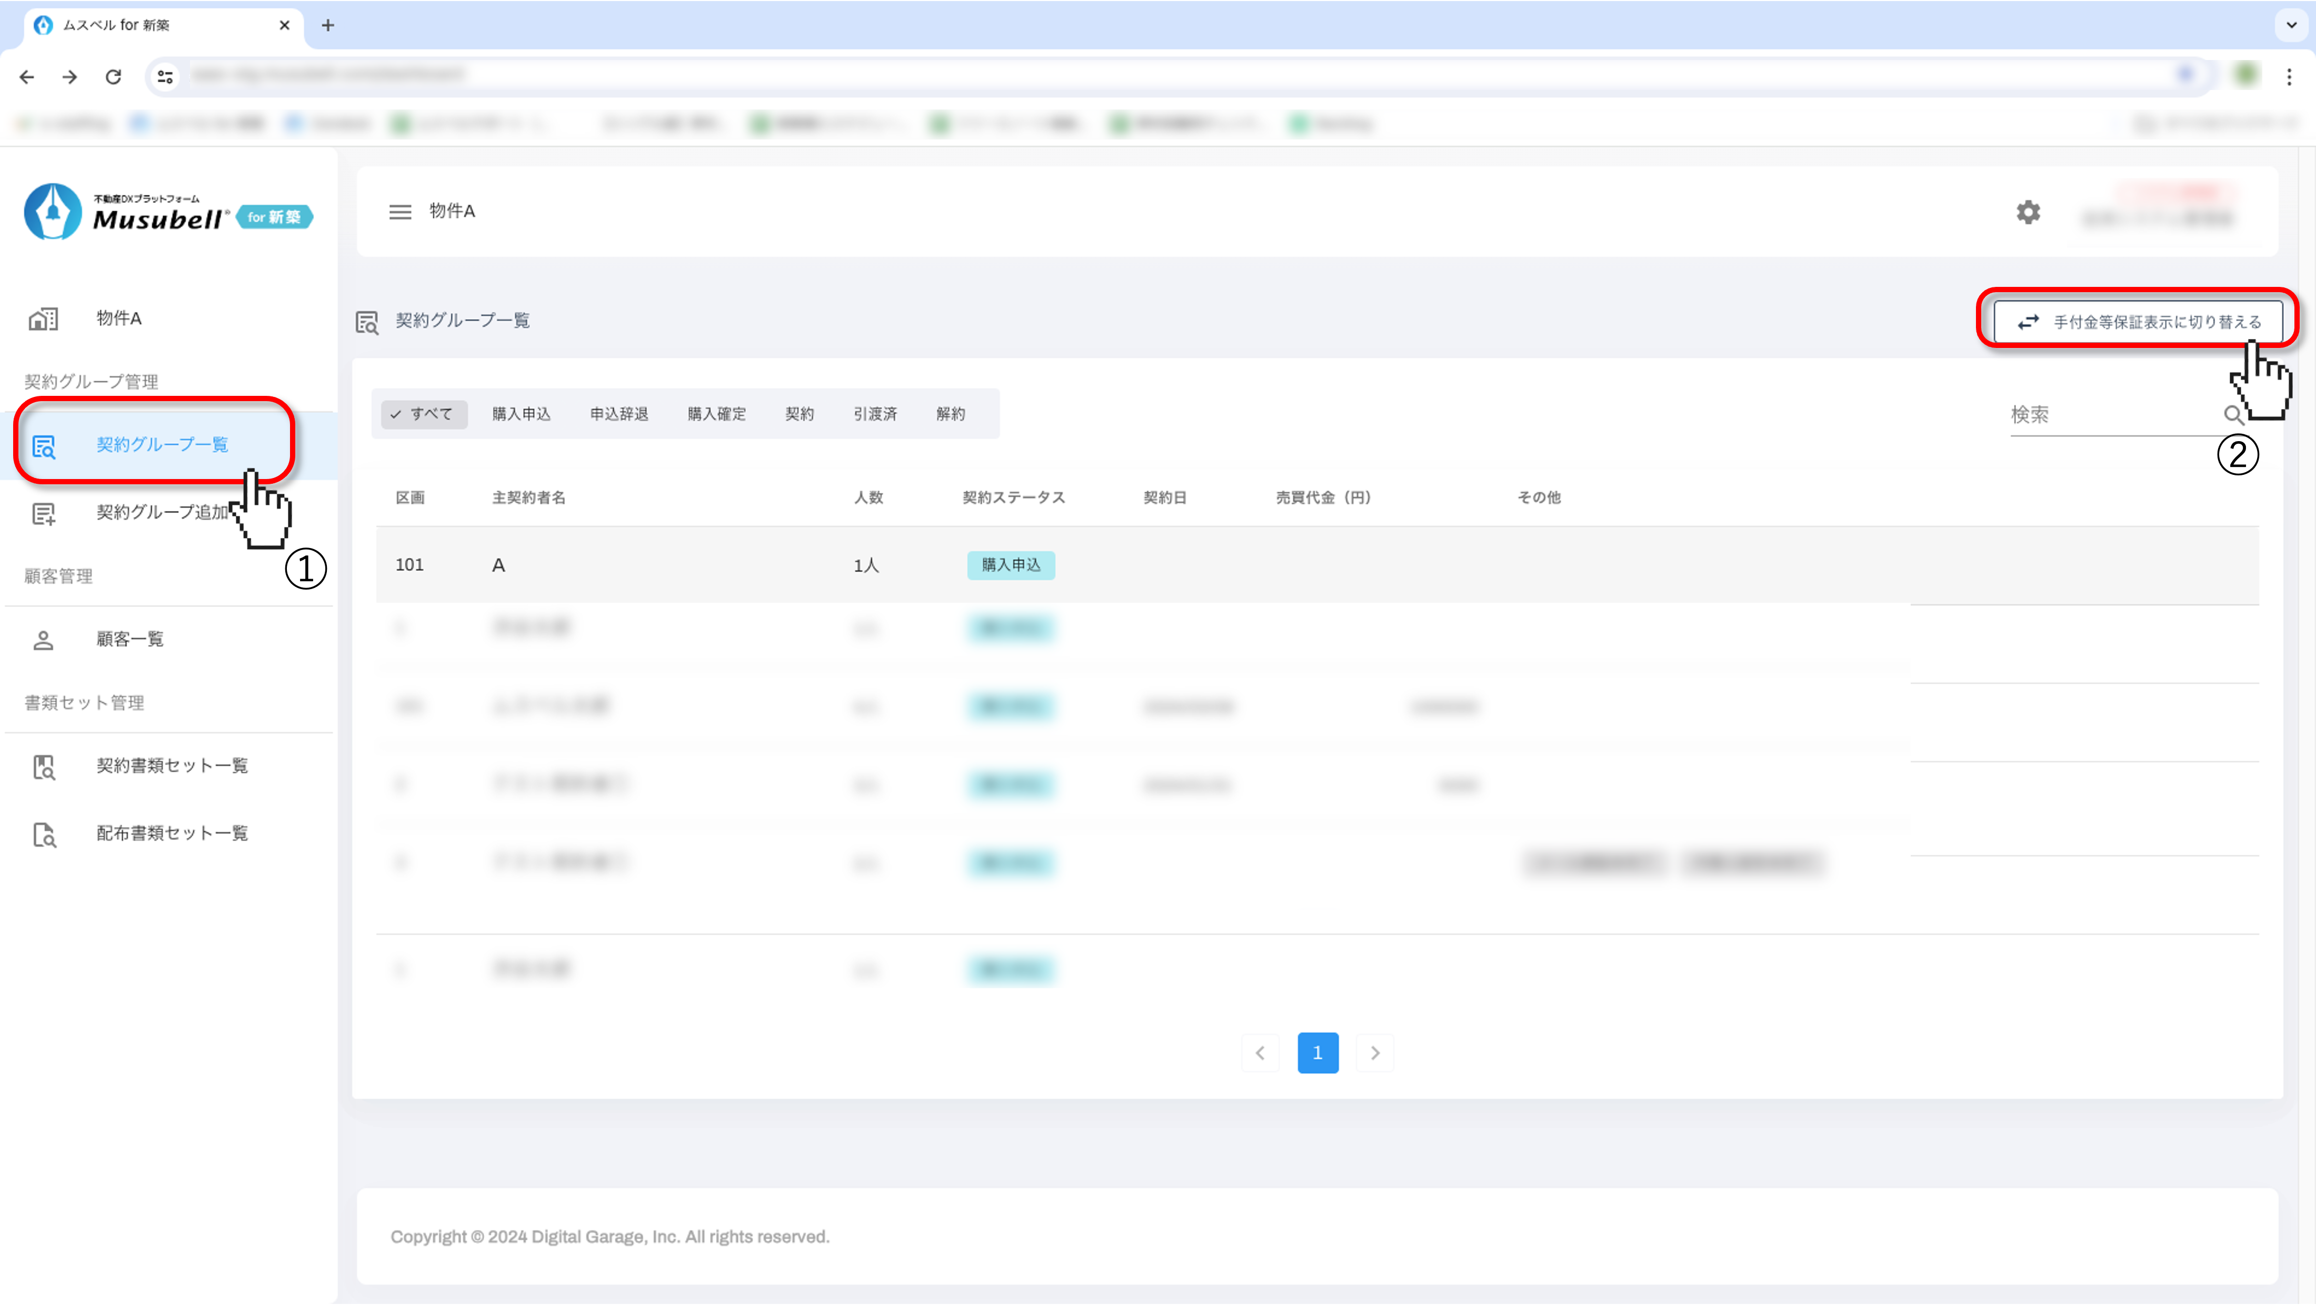
Task: Click the search magnifier icon
Action: click(x=2232, y=415)
